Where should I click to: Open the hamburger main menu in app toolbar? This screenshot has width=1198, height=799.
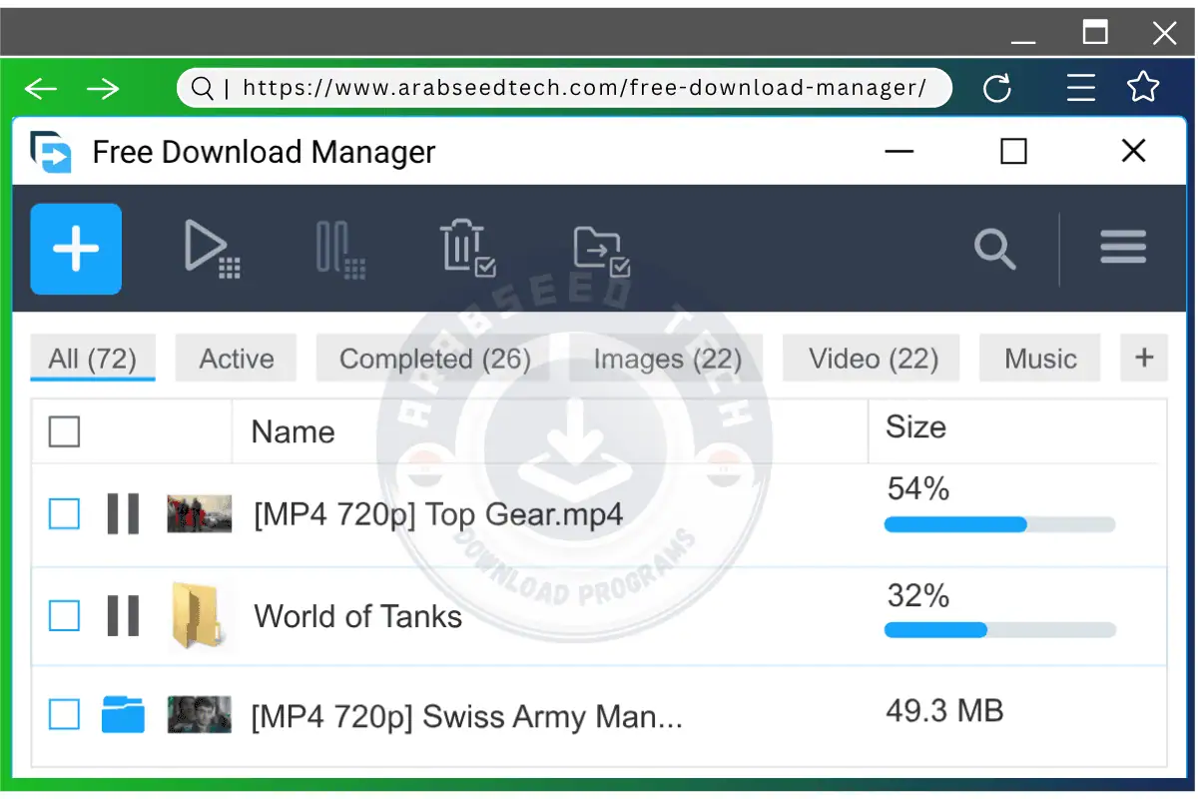pyautogui.click(x=1123, y=248)
